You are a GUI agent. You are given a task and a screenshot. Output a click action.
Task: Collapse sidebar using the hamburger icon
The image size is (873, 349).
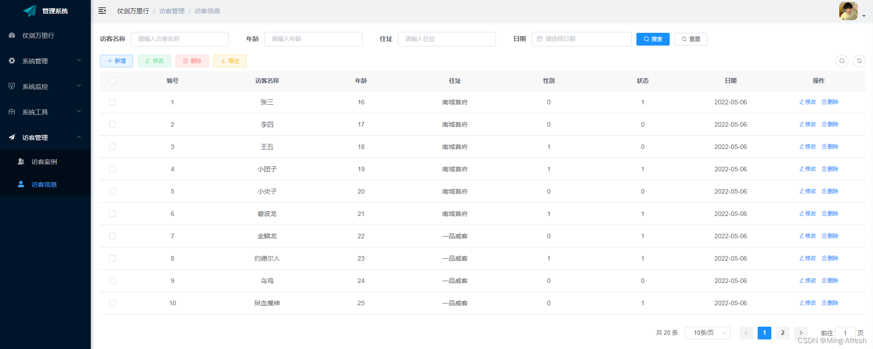(x=102, y=10)
